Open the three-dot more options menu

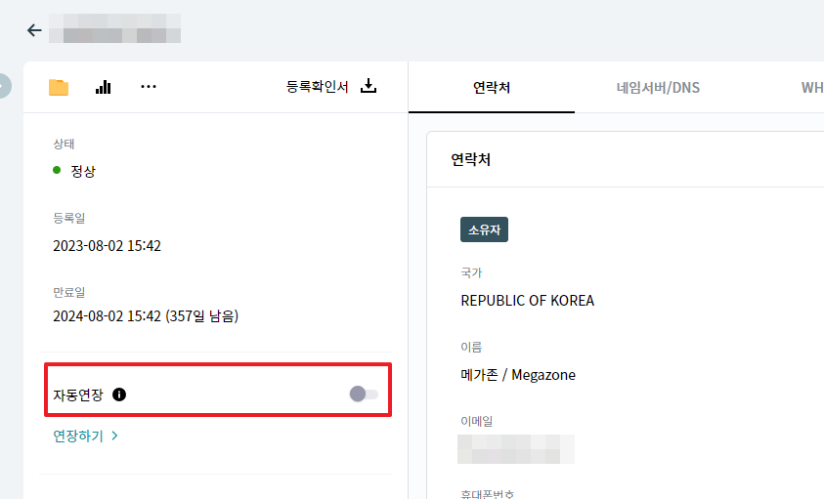149,87
